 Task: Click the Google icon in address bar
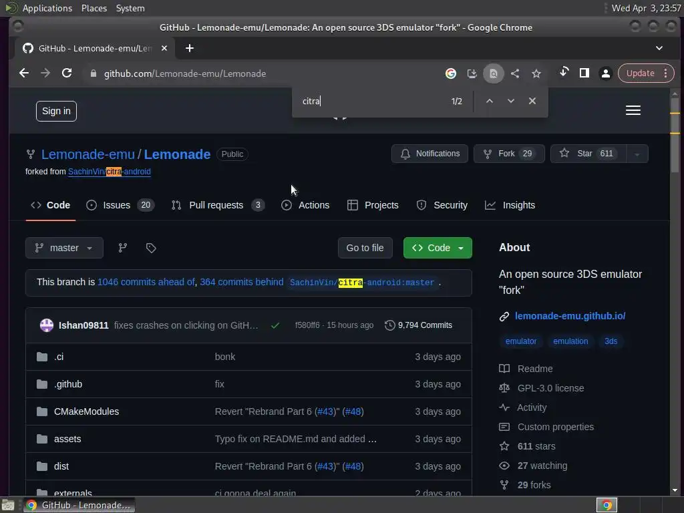pyautogui.click(x=451, y=73)
